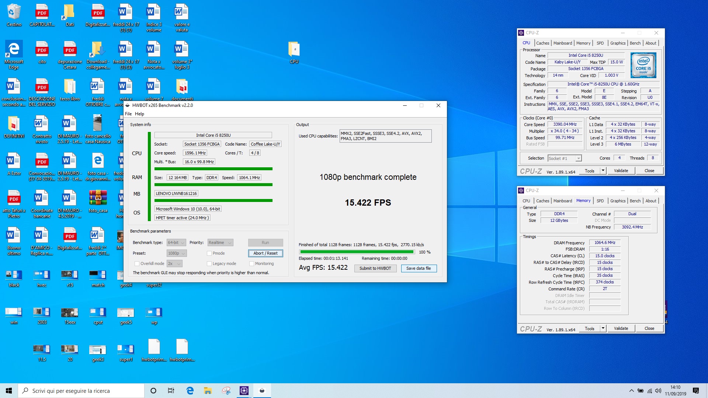Open the Indice 3 volume Word document
The image size is (708, 398).
click(x=154, y=17)
